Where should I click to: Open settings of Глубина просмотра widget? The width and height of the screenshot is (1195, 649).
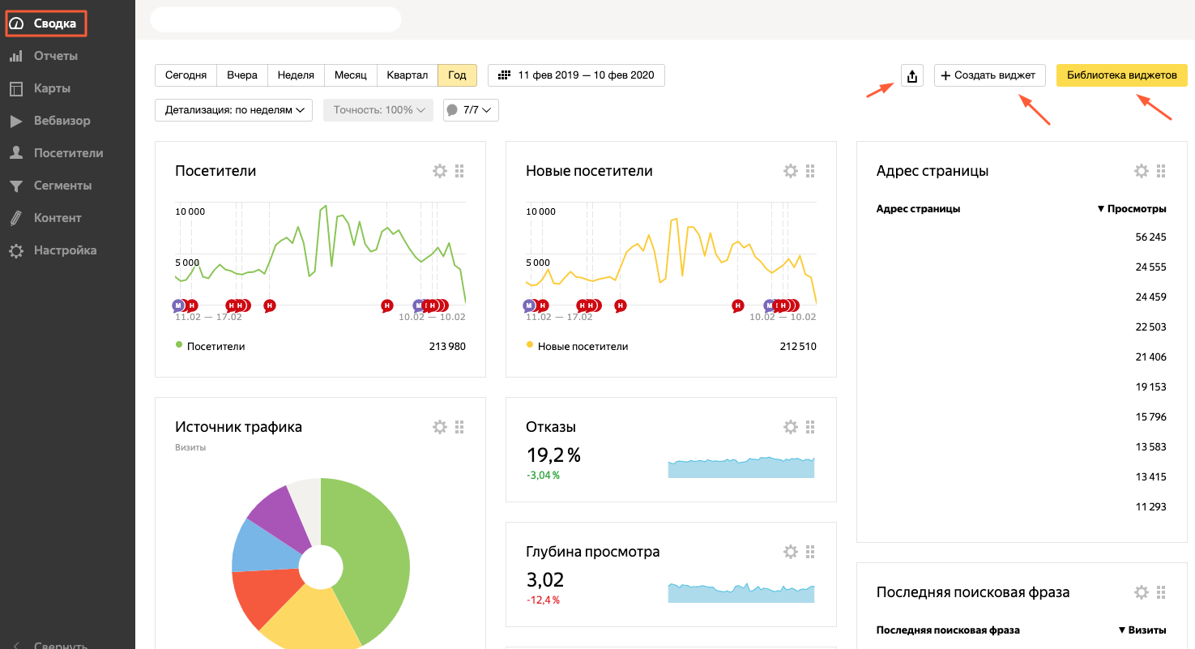(x=791, y=552)
